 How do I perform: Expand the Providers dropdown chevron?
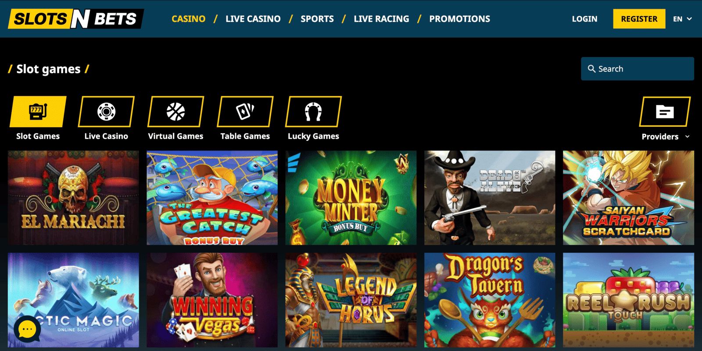[x=687, y=136]
